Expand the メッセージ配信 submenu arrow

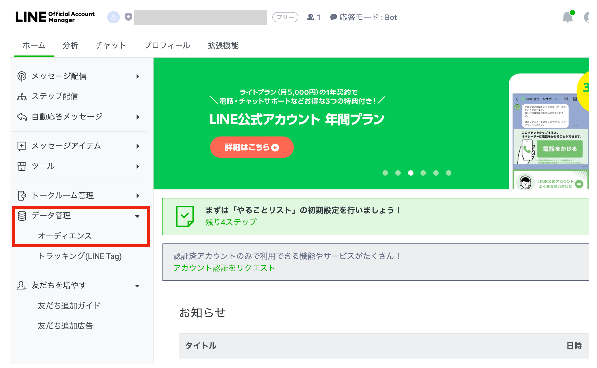tap(138, 76)
